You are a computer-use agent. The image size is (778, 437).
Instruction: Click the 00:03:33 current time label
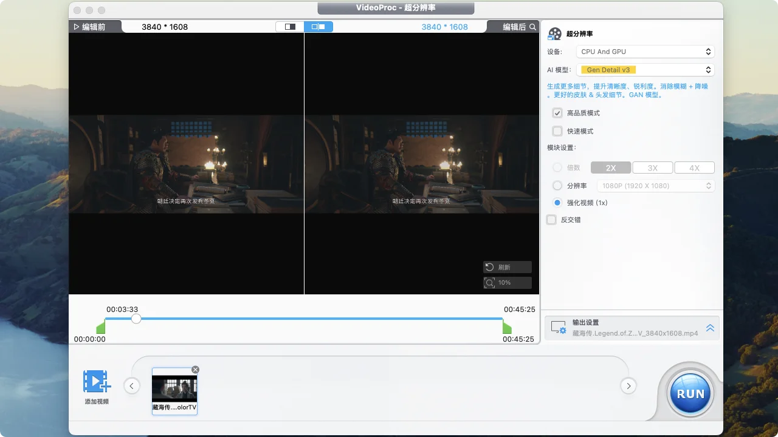(122, 310)
